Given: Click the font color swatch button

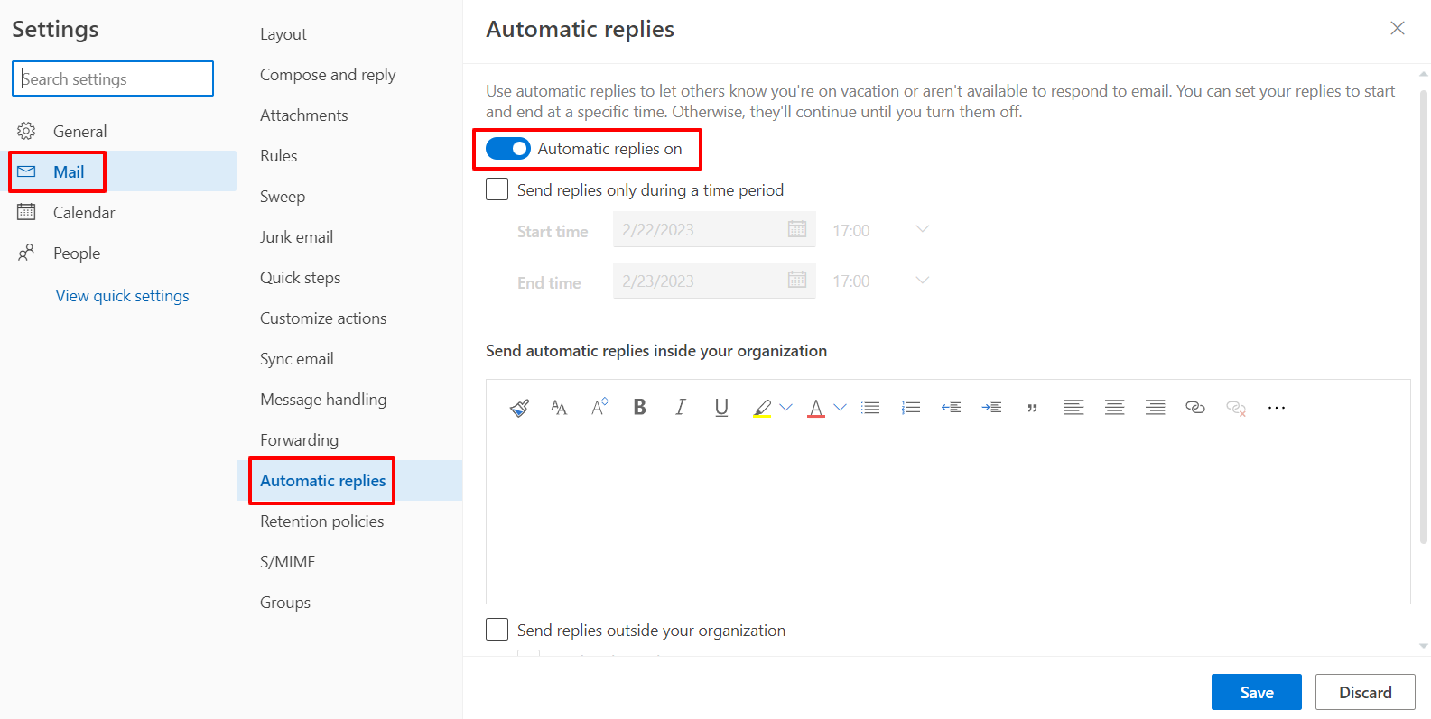Looking at the screenshot, I should pos(816,408).
